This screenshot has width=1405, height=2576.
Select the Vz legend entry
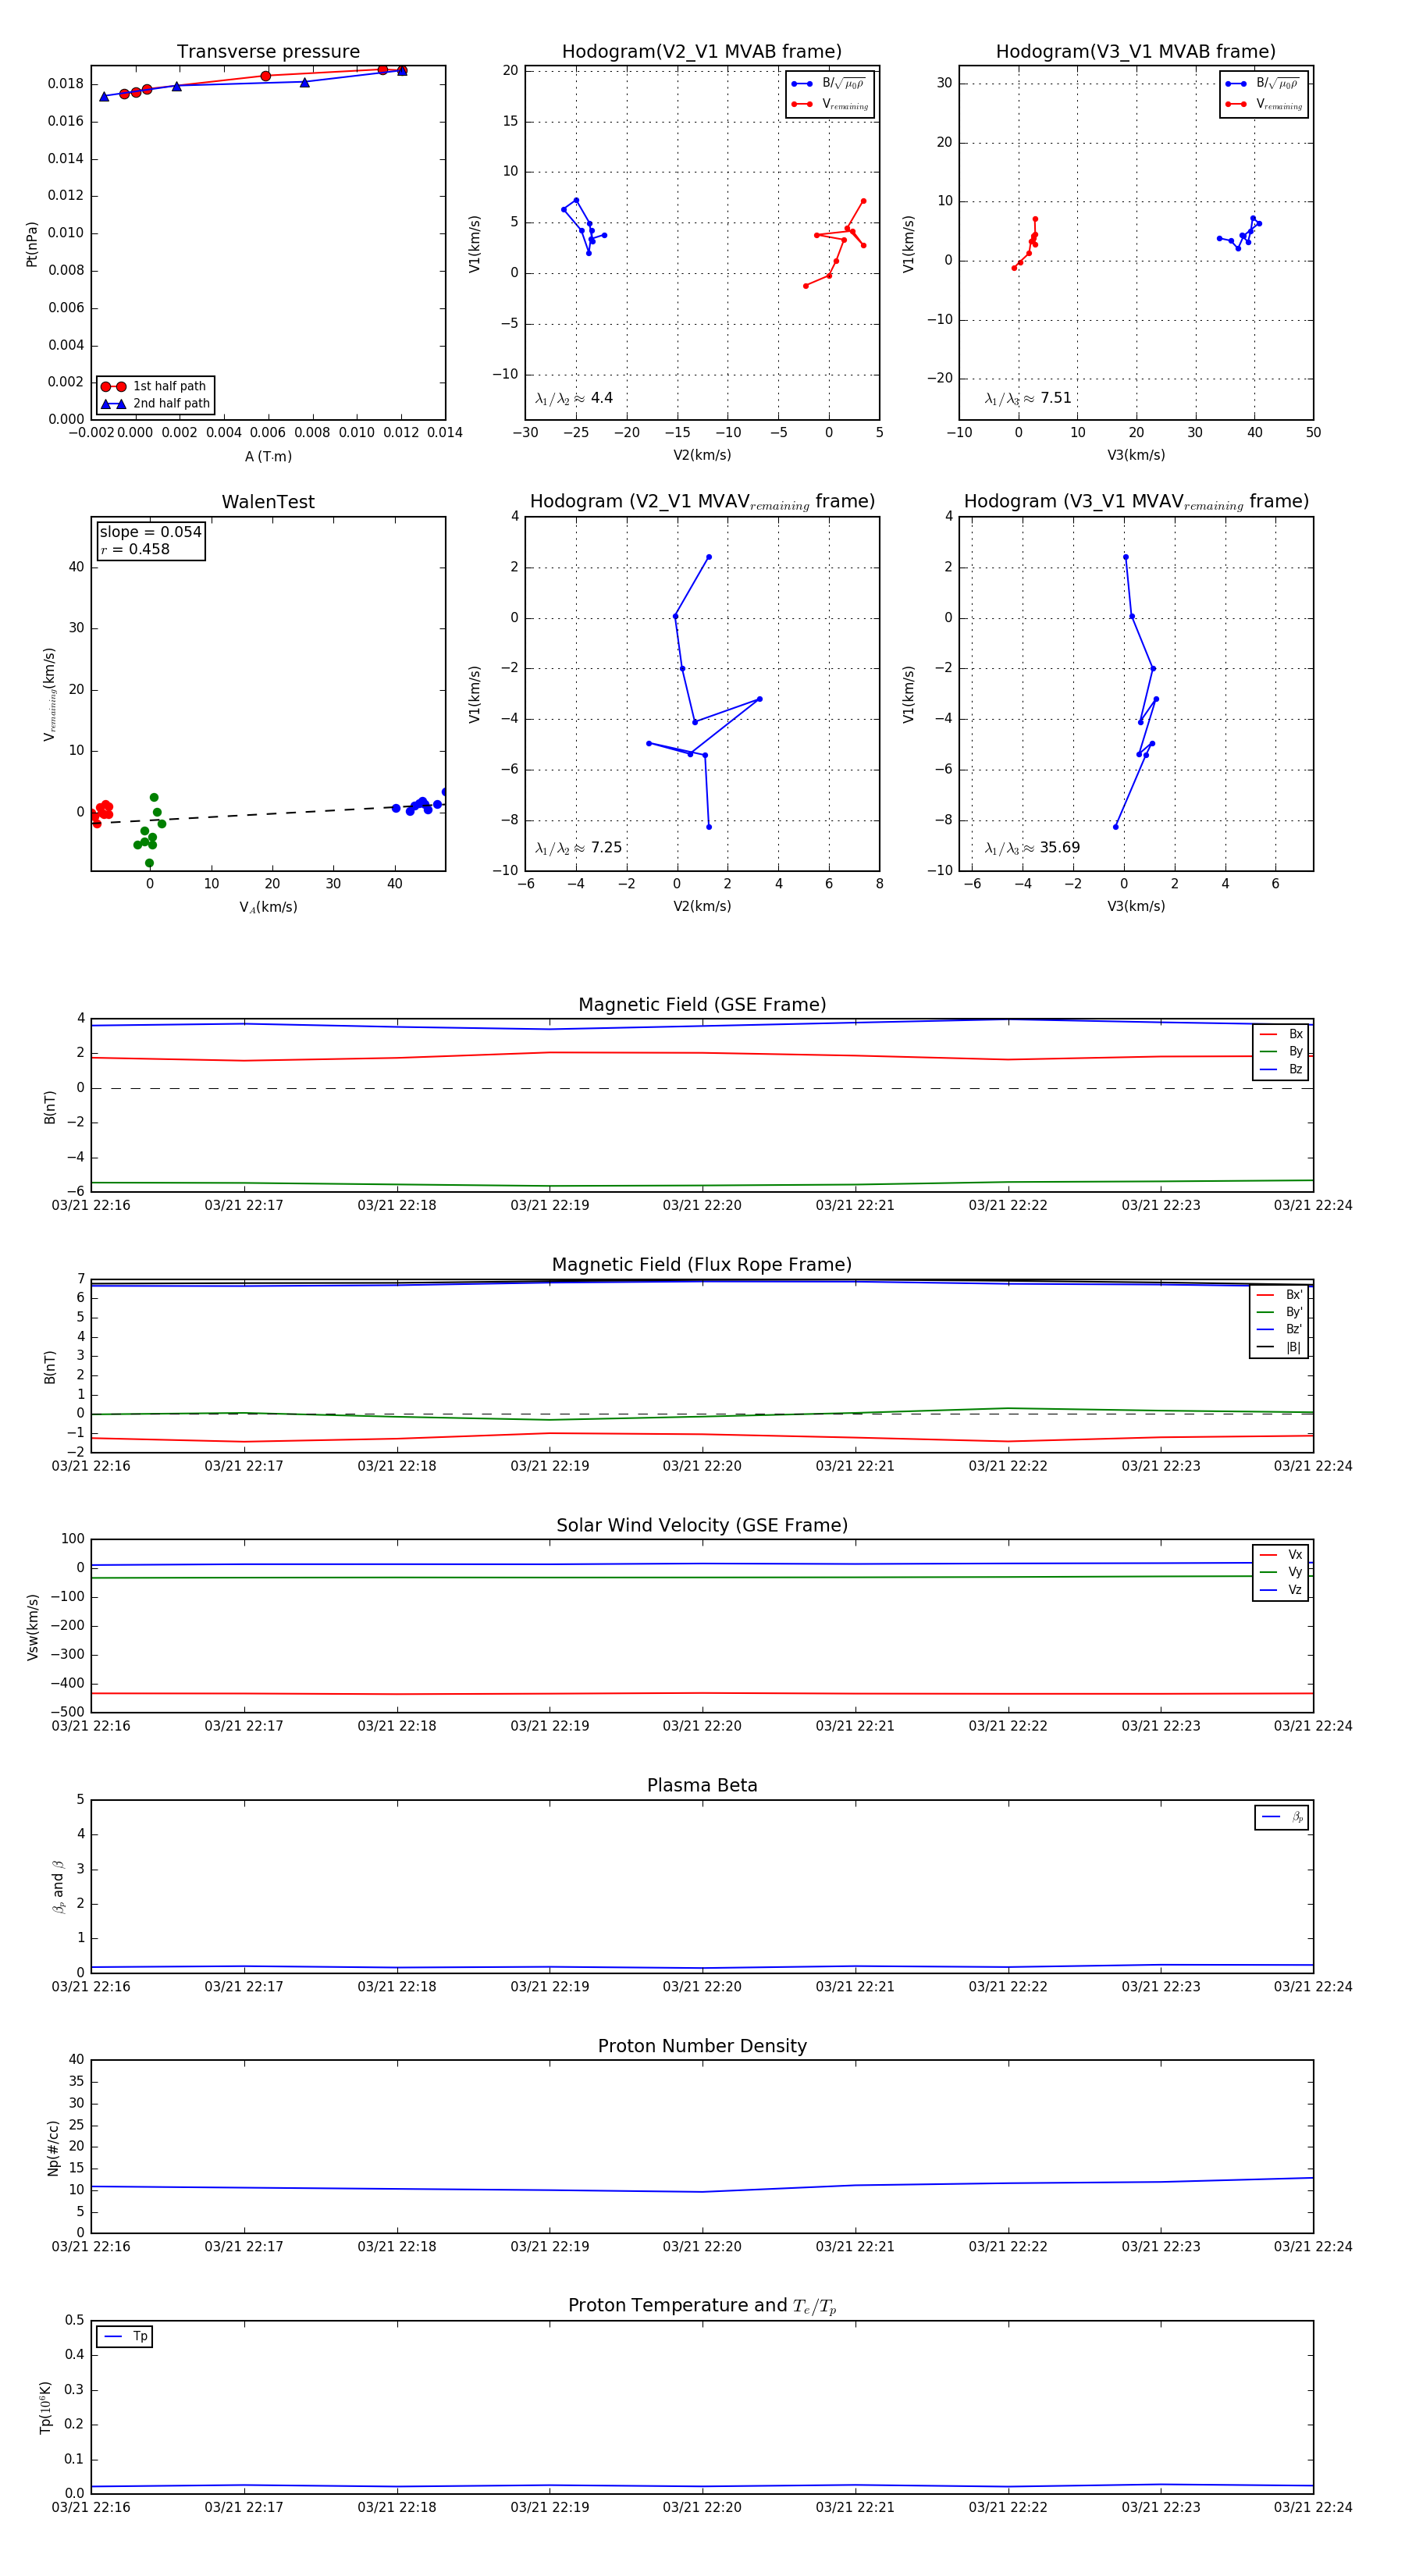coord(1281,1590)
